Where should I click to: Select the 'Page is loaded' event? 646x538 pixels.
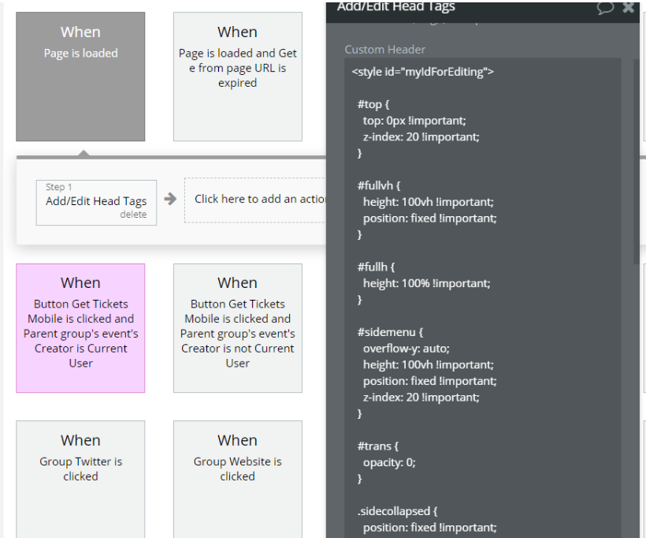click(80, 77)
